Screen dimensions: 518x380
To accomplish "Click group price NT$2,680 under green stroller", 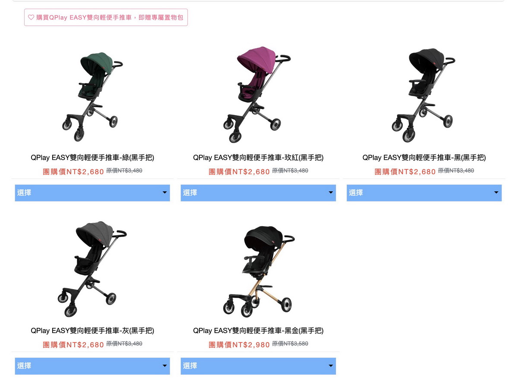I will [73, 171].
